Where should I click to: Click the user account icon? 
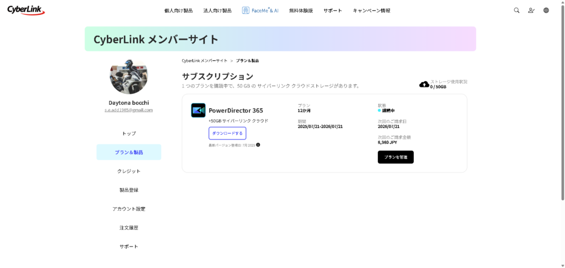[x=531, y=10]
